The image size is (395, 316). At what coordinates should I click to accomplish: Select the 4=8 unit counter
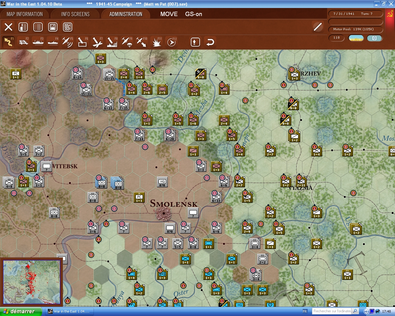coord(9,182)
